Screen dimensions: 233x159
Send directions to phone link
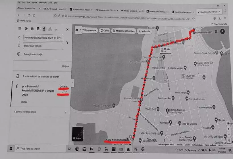[x=41, y=77]
